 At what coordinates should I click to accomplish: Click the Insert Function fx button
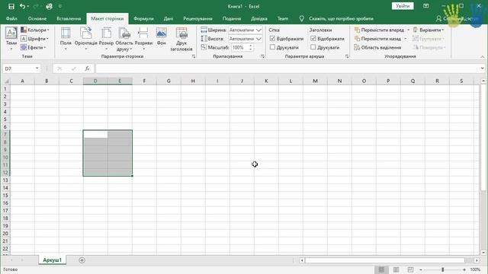tap(87, 68)
